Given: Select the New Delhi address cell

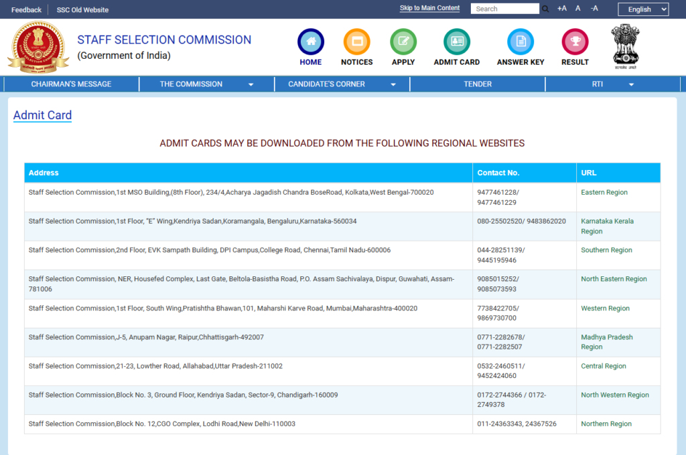Looking at the screenshot, I should tap(249, 424).
